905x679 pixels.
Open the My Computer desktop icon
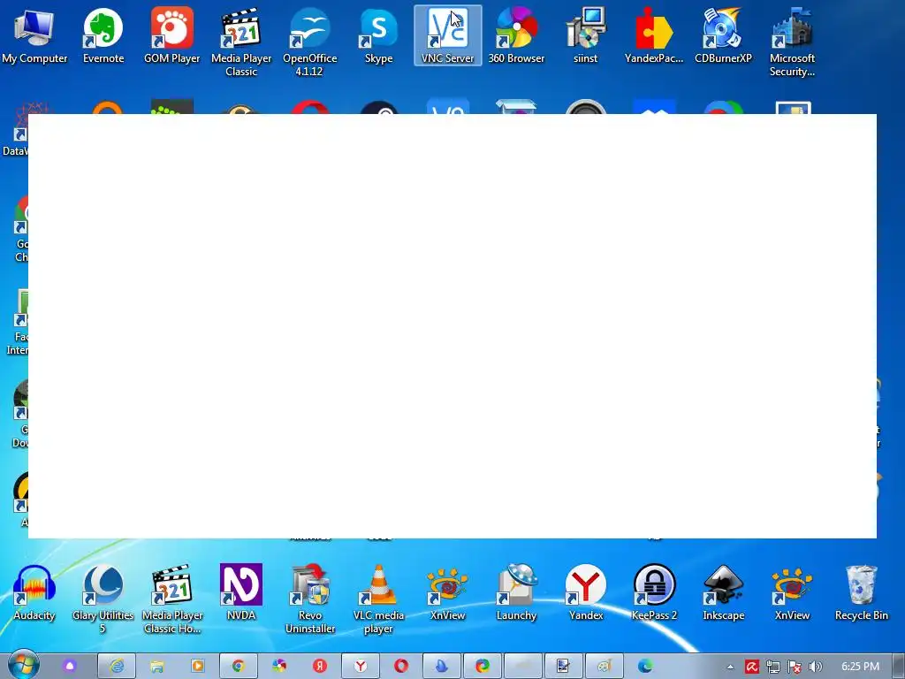[34, 35]
